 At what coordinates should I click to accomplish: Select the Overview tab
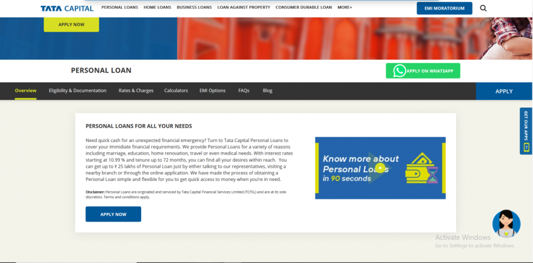click(x=26, y=90)
